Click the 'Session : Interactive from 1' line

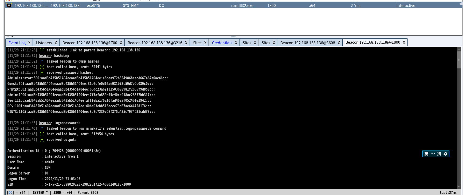click(43, 156)
